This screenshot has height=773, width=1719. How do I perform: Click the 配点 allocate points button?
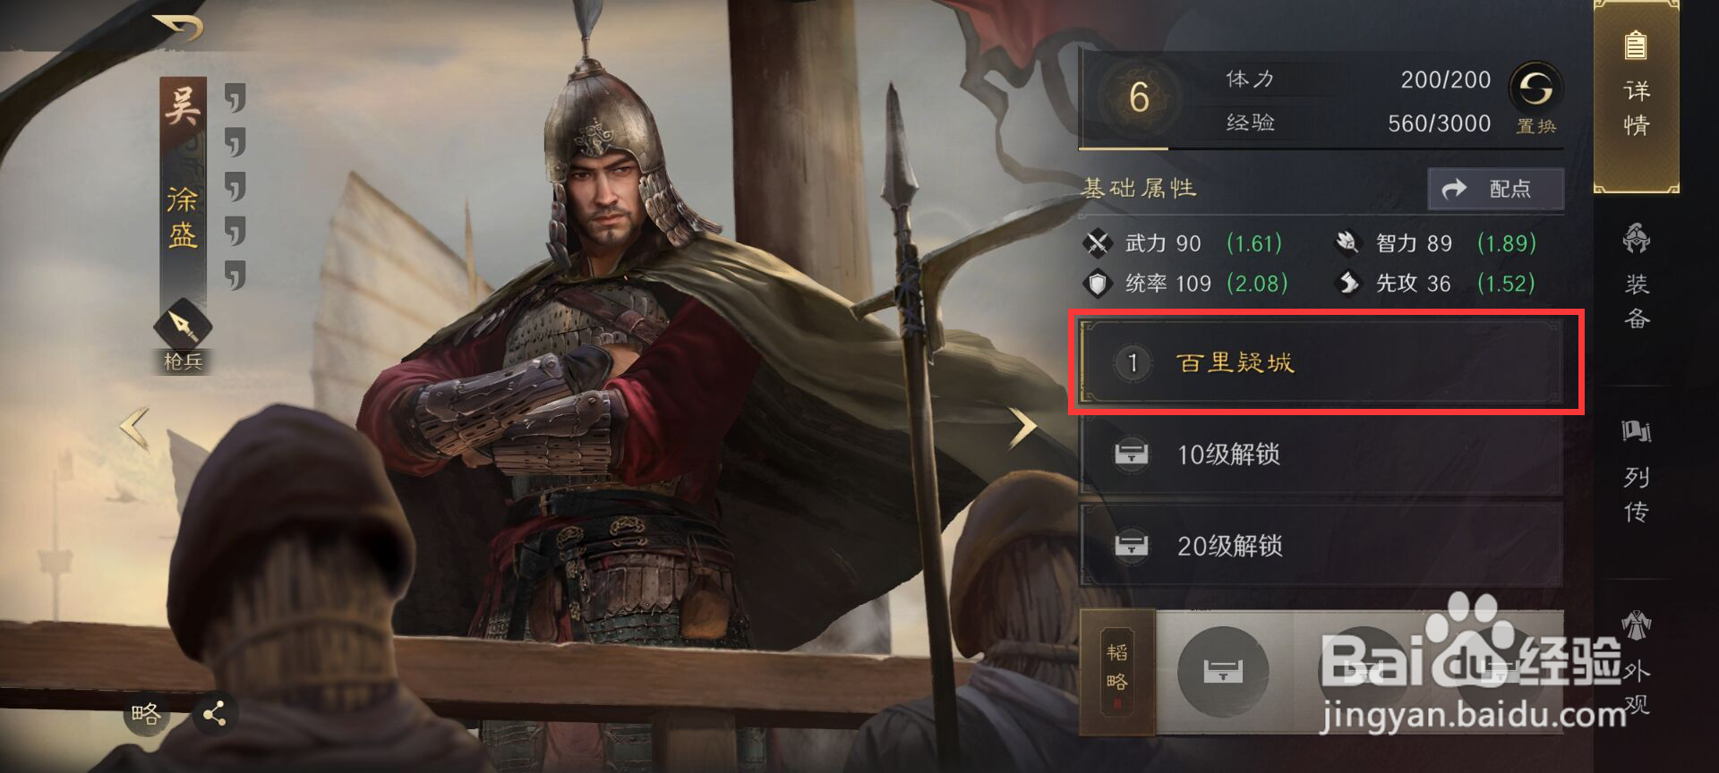(x=1495, y=189)
